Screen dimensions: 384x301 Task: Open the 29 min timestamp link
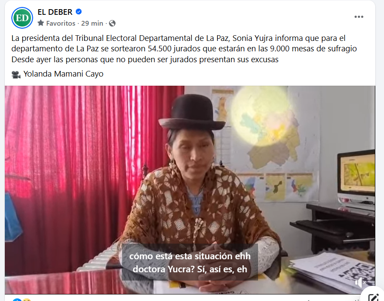[x=92, y=23]
